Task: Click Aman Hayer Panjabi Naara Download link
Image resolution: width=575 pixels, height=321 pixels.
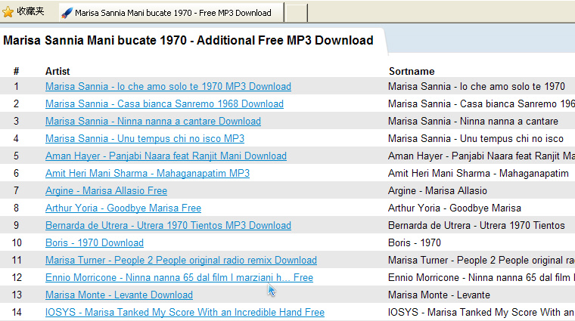Action: 166,156
